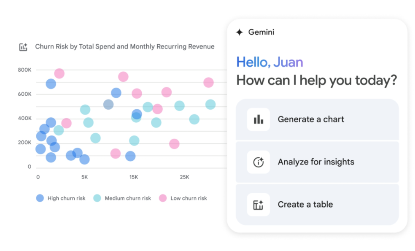The image size is (415, 251).
Task: Click the 15K x-axis label
Action: 134,177
